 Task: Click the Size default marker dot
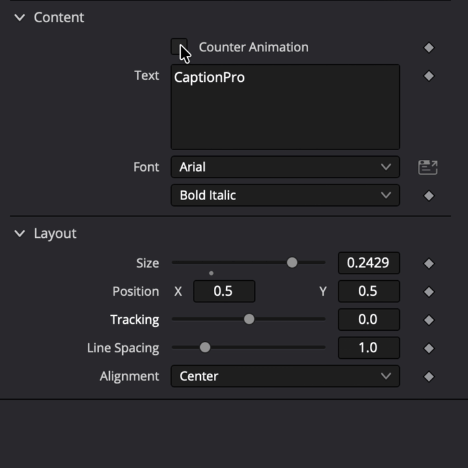[211, 273]
